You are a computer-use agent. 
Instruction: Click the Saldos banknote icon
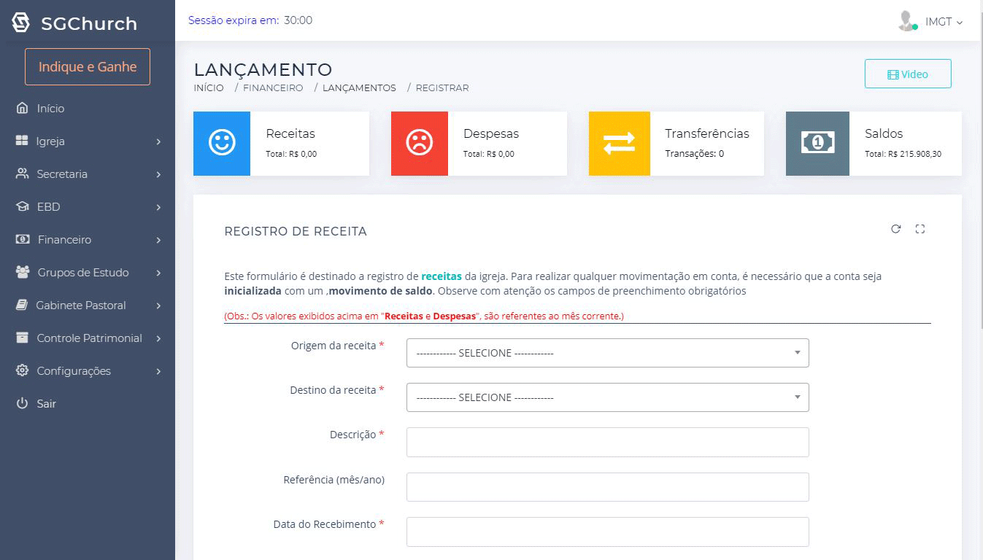click(x=817, y=143)
